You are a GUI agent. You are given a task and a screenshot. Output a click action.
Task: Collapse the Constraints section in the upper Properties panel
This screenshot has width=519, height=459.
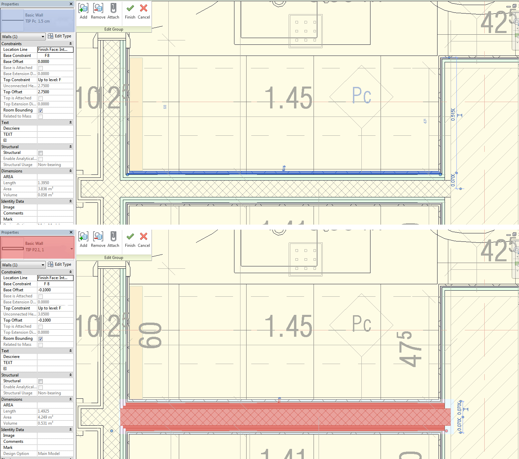(70, 44)
